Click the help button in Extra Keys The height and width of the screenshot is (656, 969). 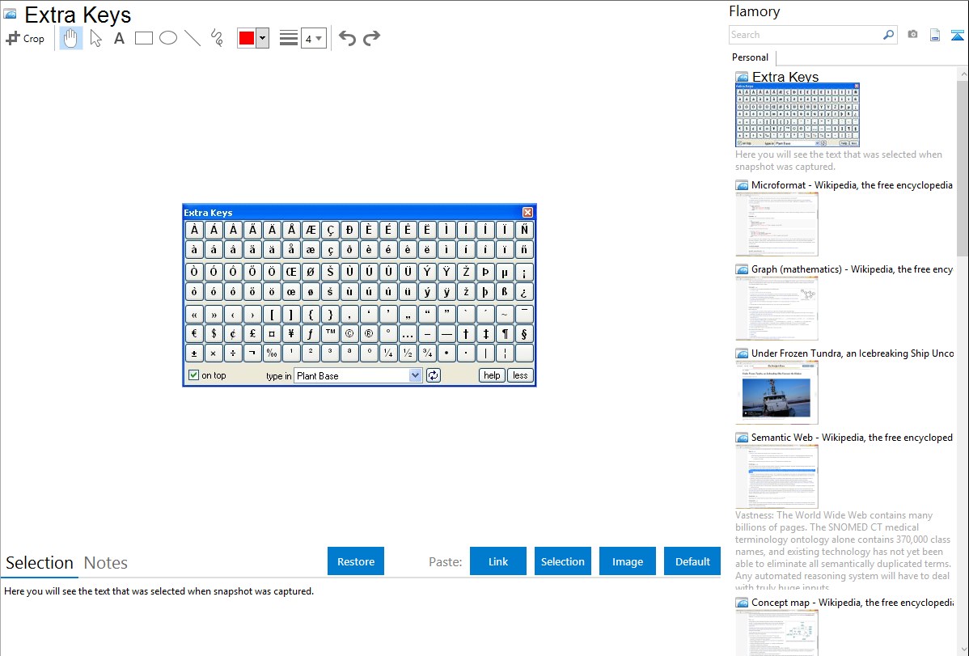[x=492, y=375]
